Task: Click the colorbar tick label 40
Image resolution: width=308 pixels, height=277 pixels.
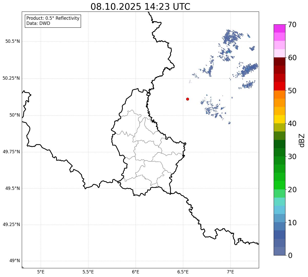Action: (292, 124)
